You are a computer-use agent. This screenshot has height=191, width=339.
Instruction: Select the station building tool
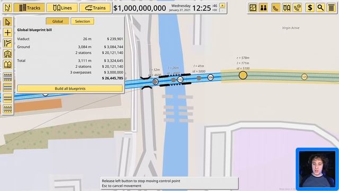coord(7,54)
